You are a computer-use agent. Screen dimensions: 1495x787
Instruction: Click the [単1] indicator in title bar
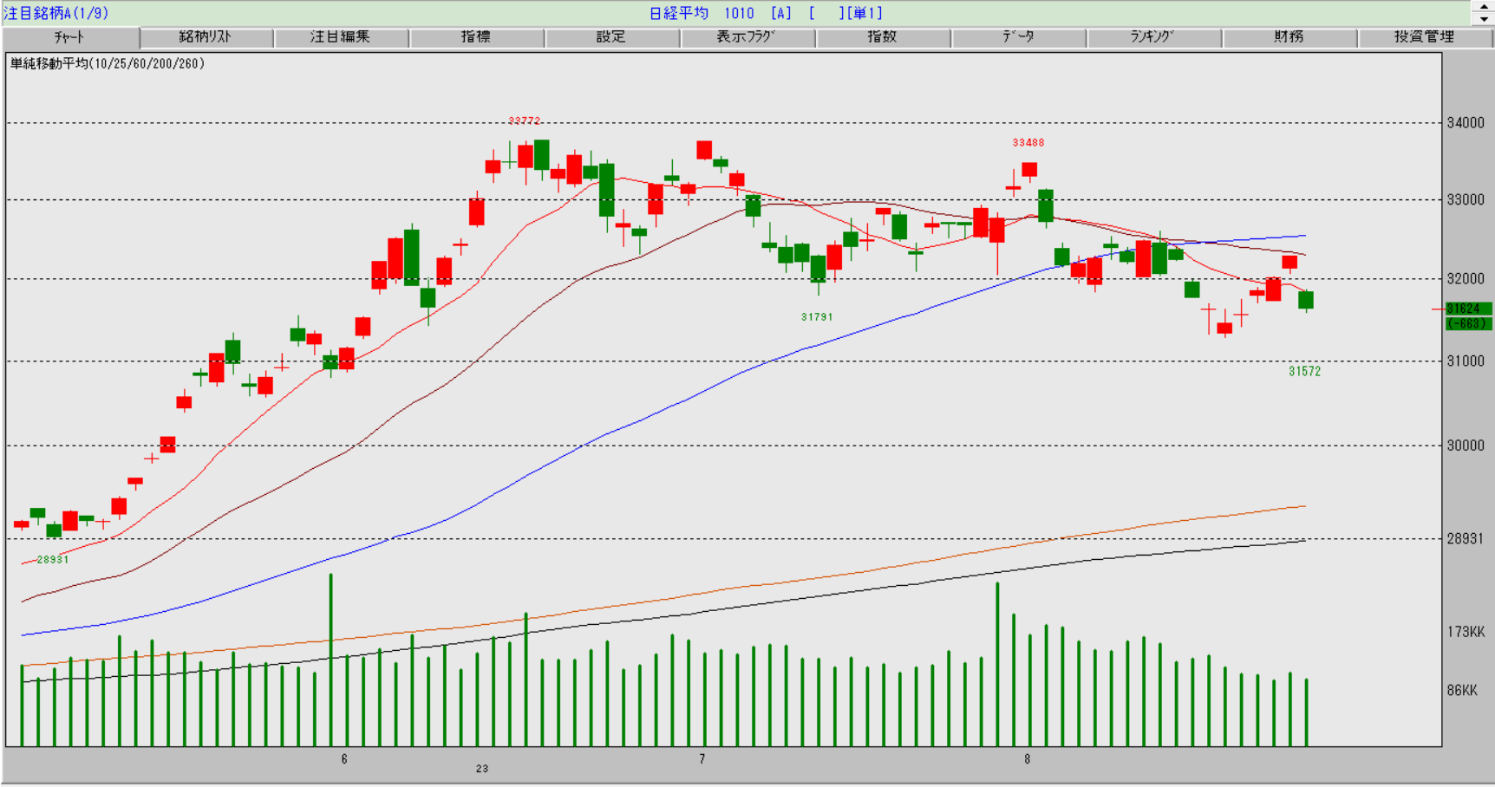tap(865, 13)
